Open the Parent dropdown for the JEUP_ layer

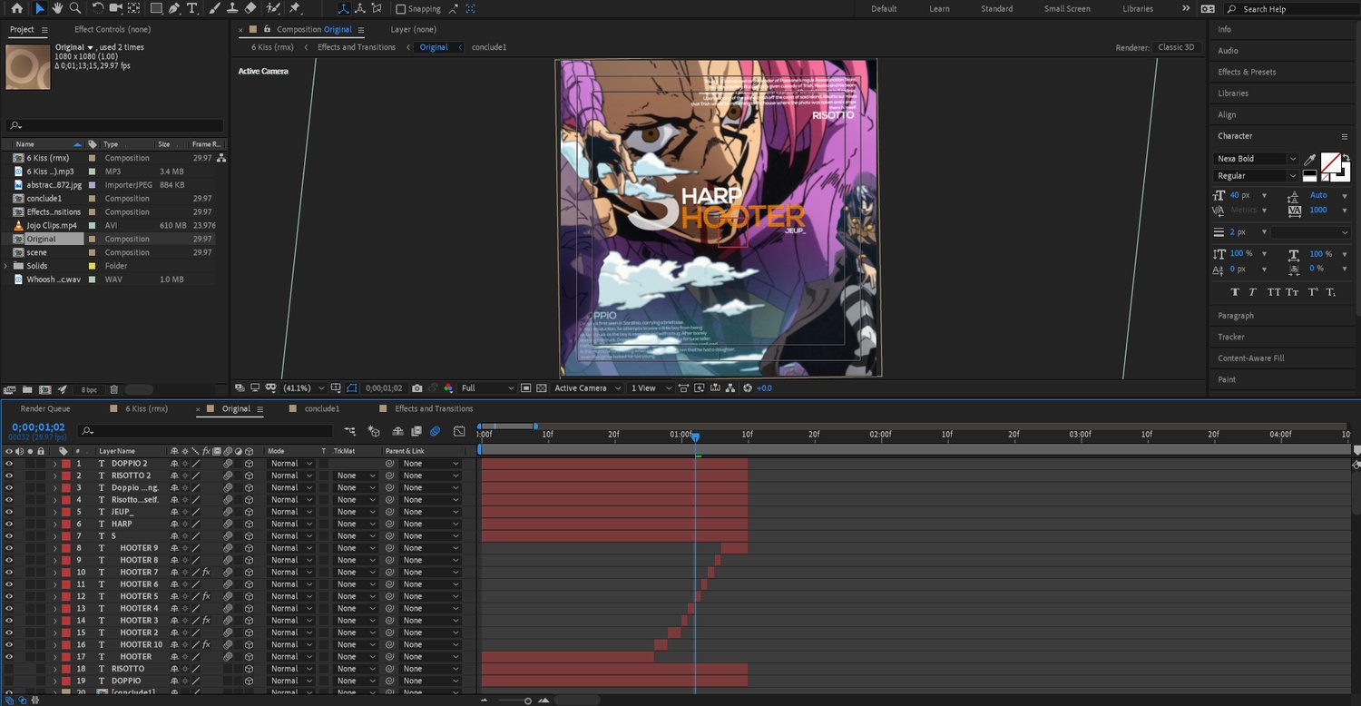(431, 512)
